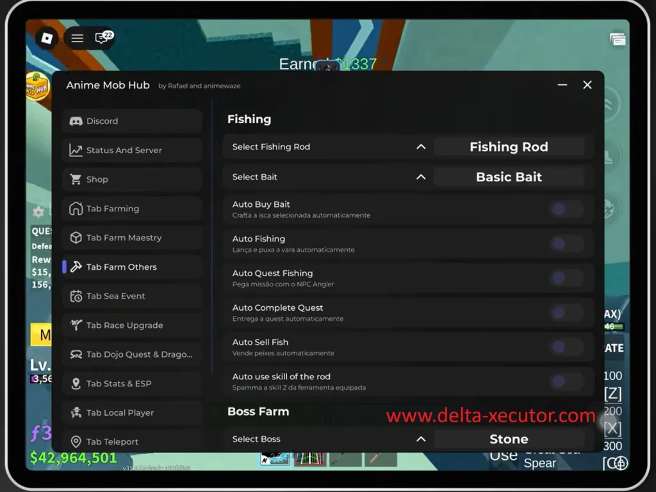Image resolution: width=656 pixels, height=492 pixels.
Task: Open Tab Sea Event
Action: 132,296
